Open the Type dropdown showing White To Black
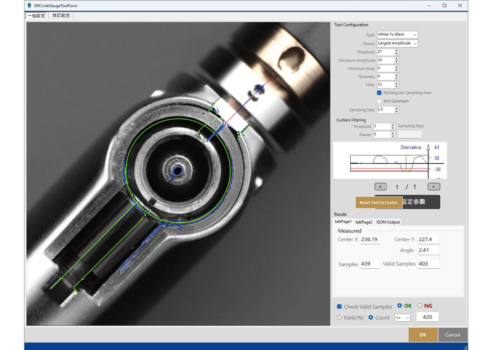The height and width of the screenshot is (350, 492). 397,35
